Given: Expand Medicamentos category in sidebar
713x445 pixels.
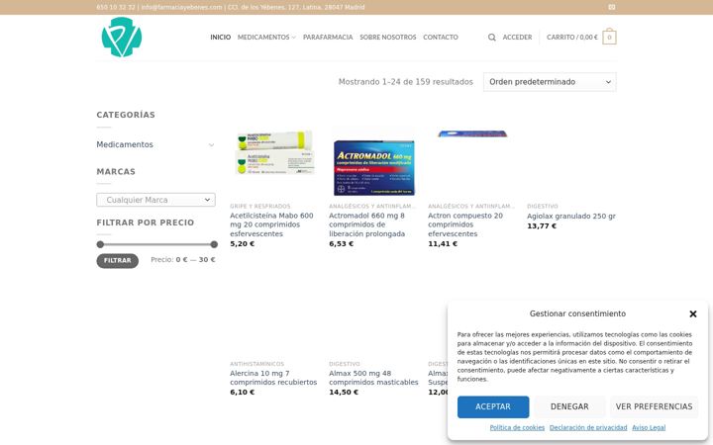Looking at the screenshot, I should (211, 144).
